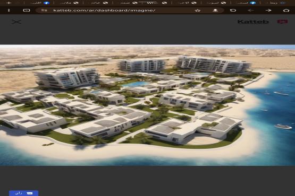Click the red Katteb chat logo icon
The height and width of the screenshot is (196, 295).
pyautogui.click(x=282, y=22)
